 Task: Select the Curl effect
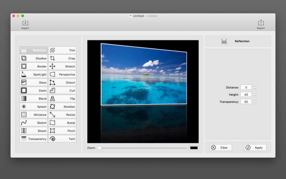pyautogui.click(x=62, y=91)
